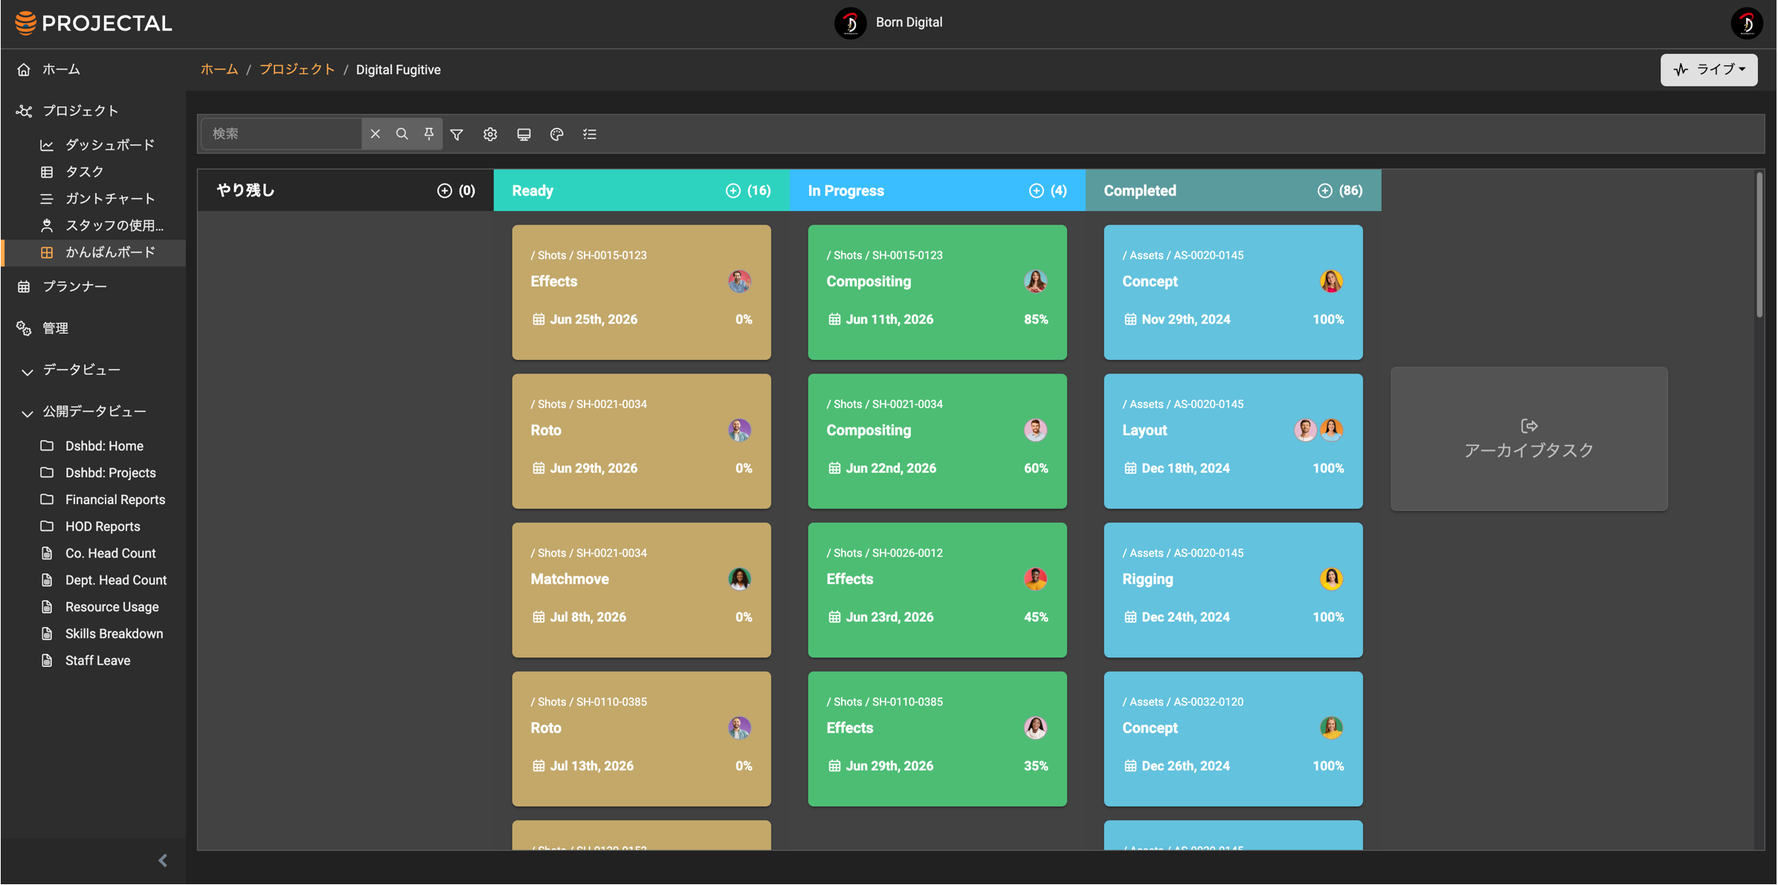Open the ライブ dropdown
The image size is (1778, 885).
point(1708,69)
